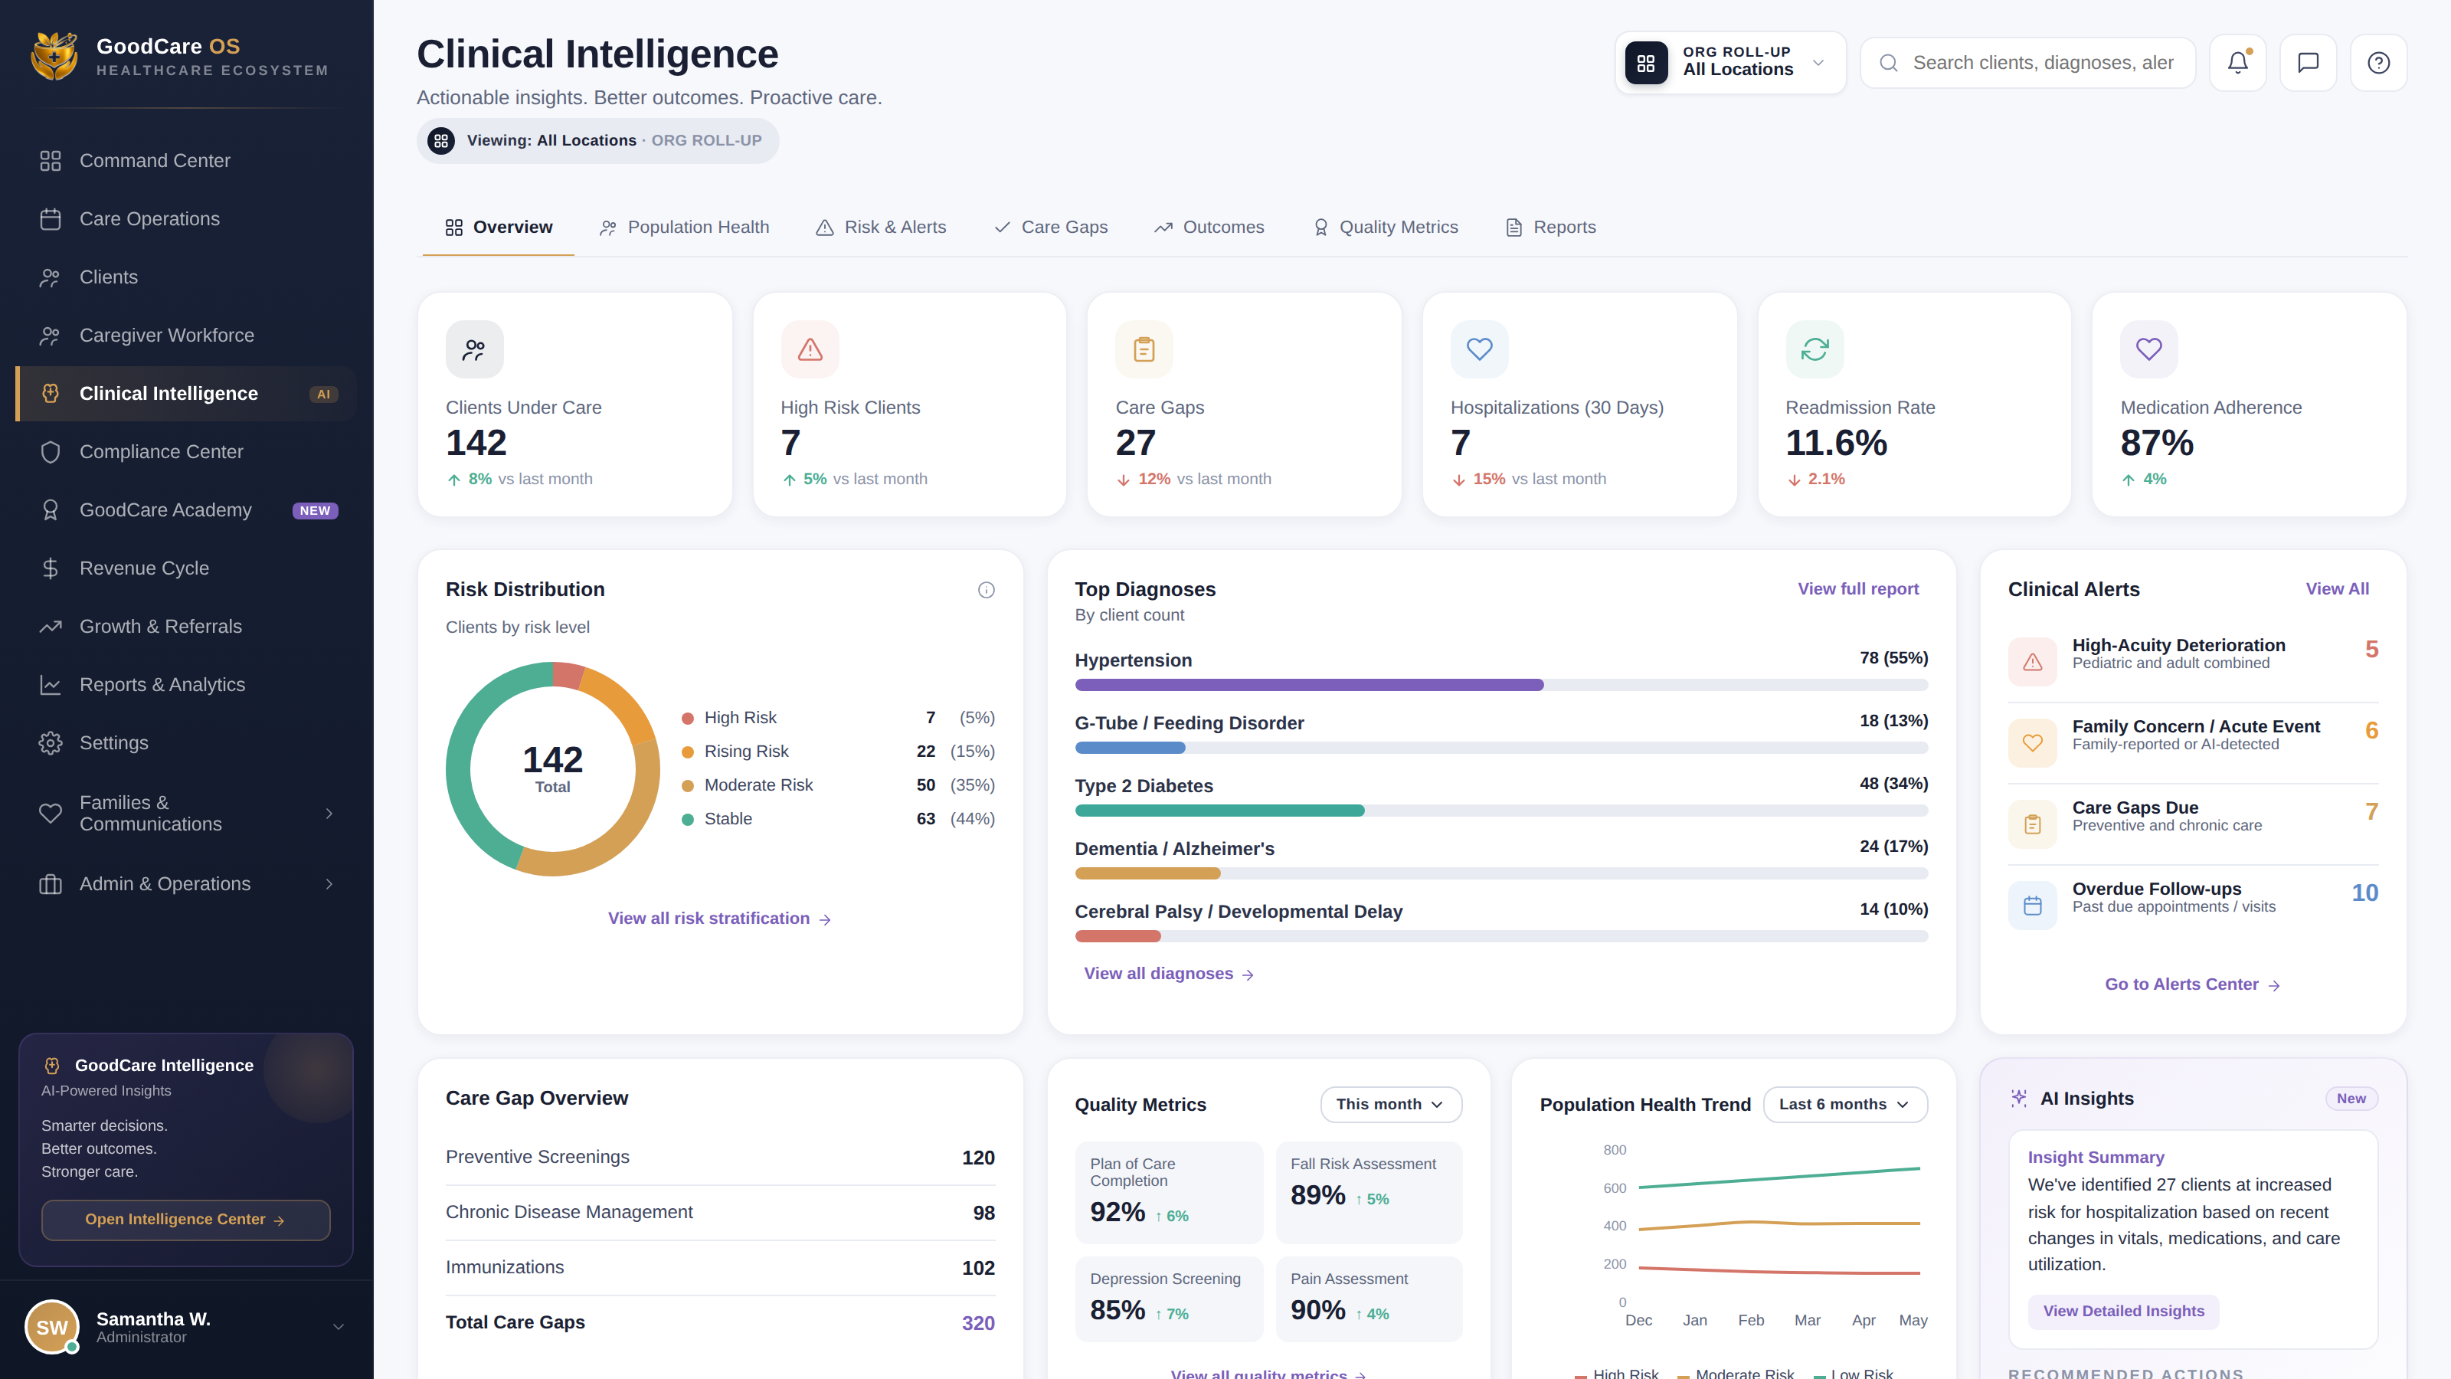Click Go to Alerts Center link
Image resolution: width=2451 pixels, height=1379 pixels.
(x=2192, y=984)
